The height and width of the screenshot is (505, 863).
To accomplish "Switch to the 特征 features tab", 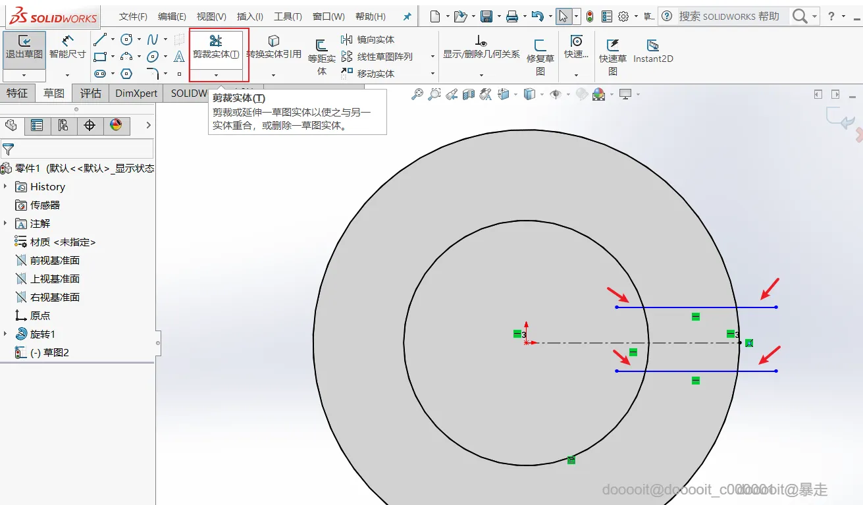I will [x=17, y=93].
